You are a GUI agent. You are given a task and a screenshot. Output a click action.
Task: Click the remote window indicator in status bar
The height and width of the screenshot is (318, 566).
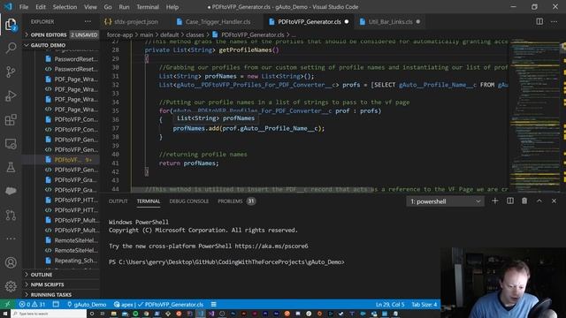pos(7,304)
